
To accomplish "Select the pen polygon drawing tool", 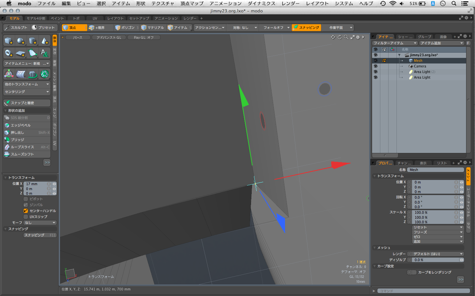I will 33,53.
